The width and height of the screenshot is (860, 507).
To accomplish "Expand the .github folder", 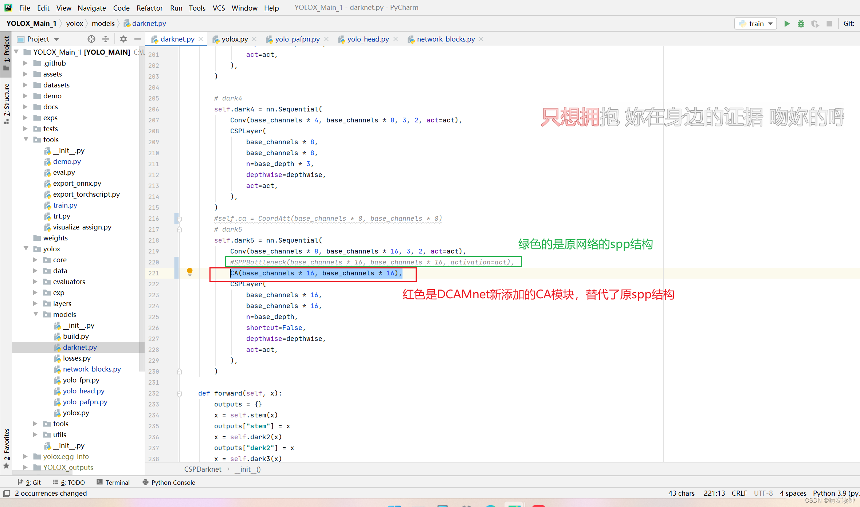I will (x=25, y=63).
